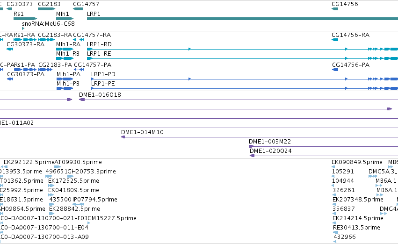Click the AT09930.5prime EST glyph
This screenshot has height=244, width=398.
point(58,167)
